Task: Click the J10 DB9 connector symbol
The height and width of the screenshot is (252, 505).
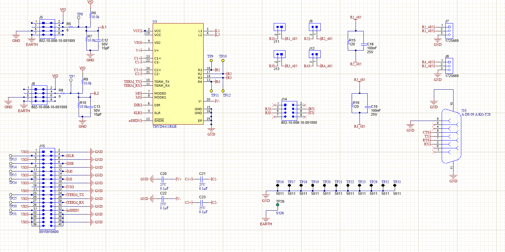Action: tap(451, 136)
